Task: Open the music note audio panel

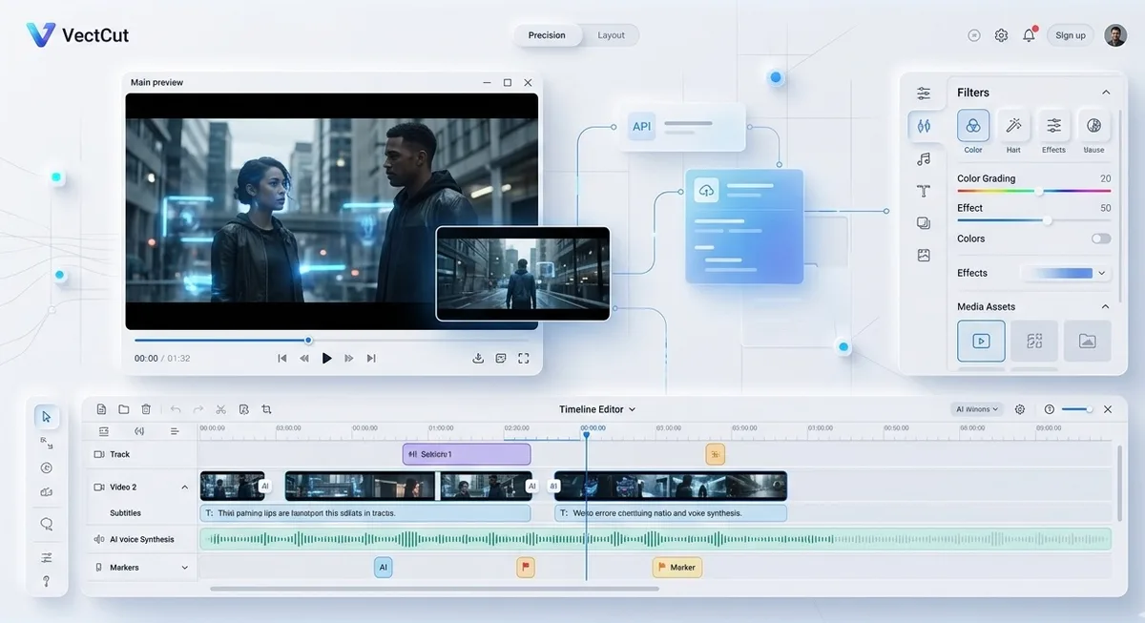Action: coord(924,158)
